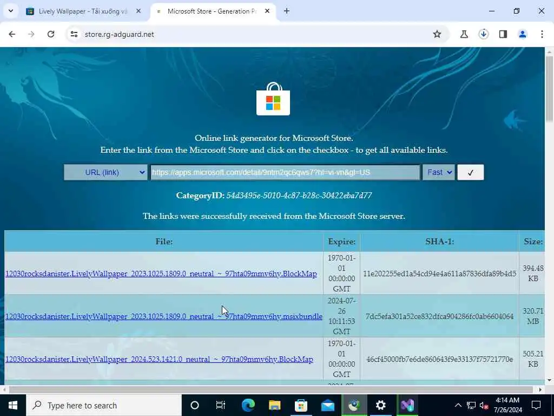Bookmark this page with the star
Screen dimensions: 554x416
pos(437,34)
